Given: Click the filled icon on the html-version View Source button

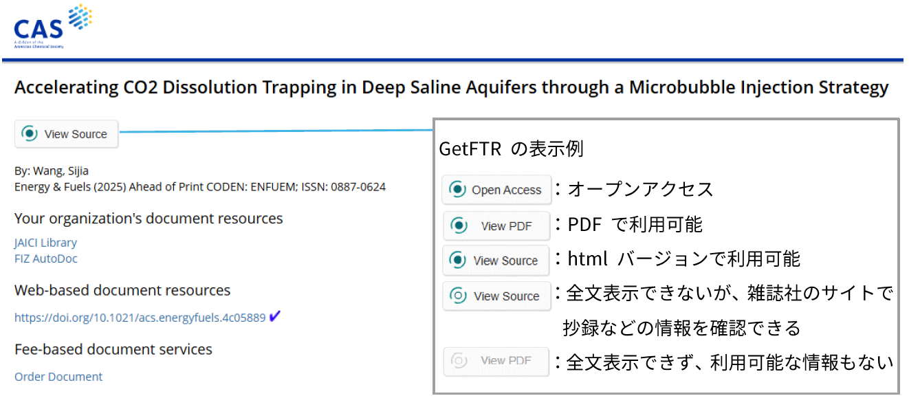Looking at the screenshot, I should (x=457, y=261).
